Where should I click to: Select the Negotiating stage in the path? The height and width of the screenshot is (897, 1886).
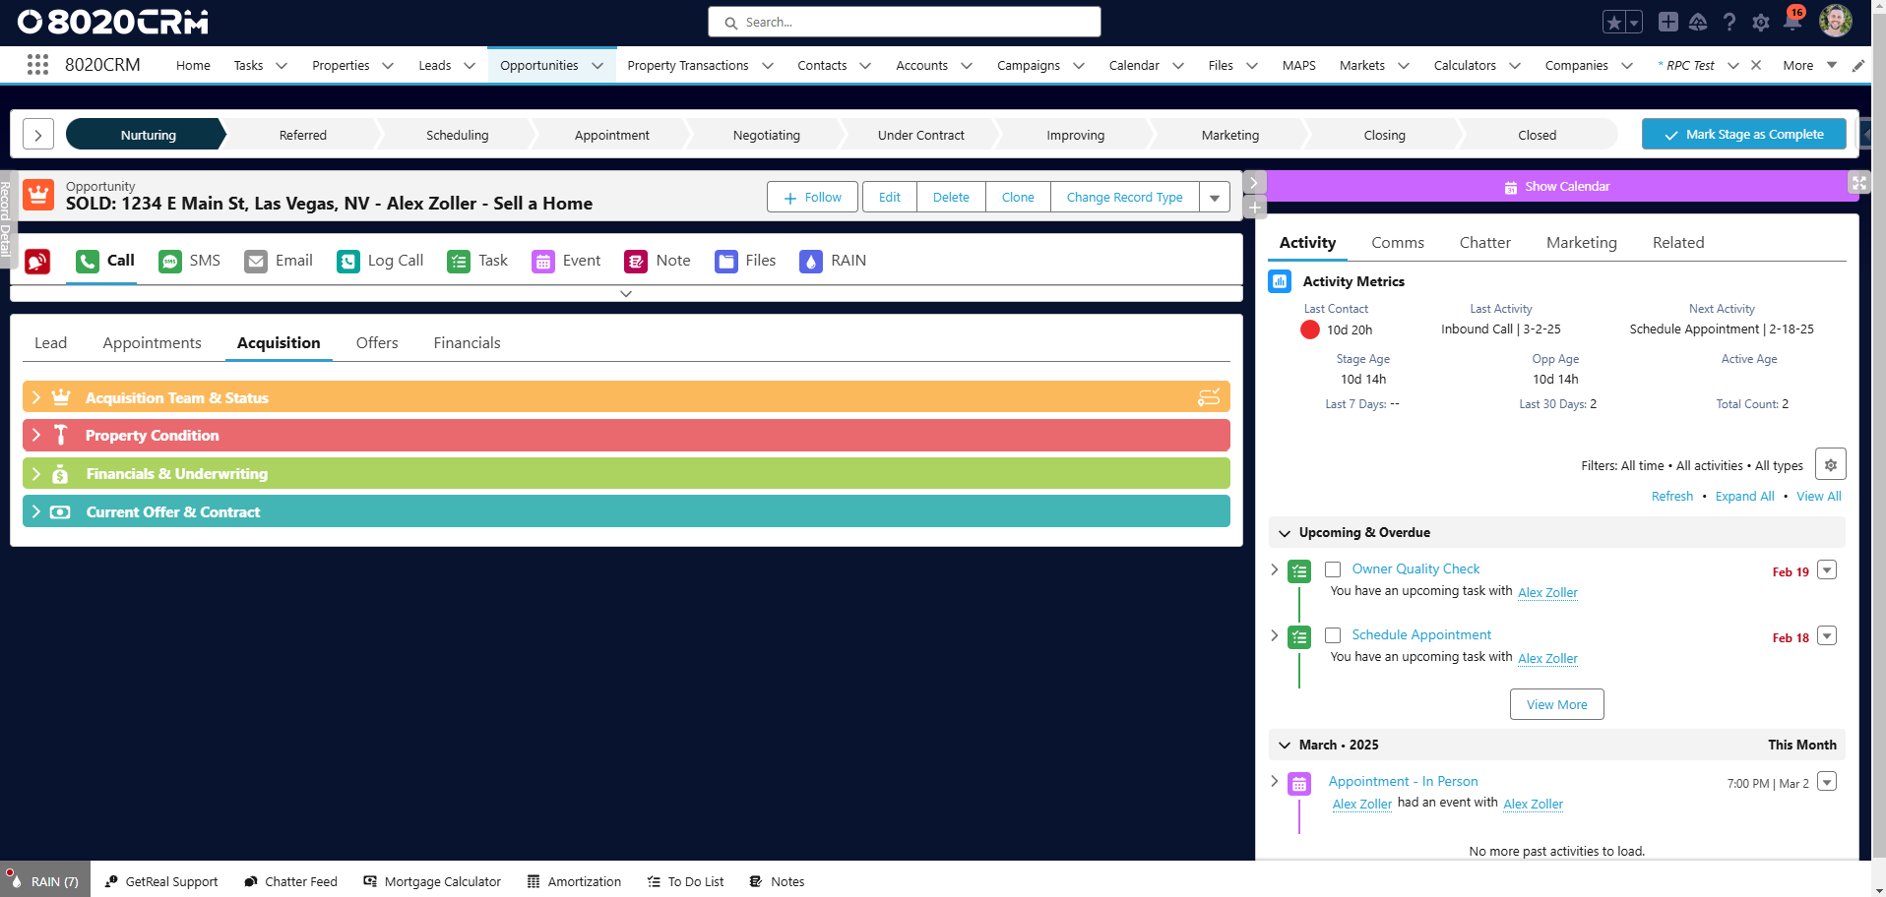tap(767, 134)
